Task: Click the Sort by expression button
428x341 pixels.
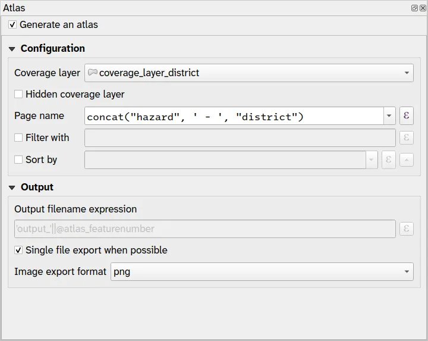Action: click(x=388, y=159)
